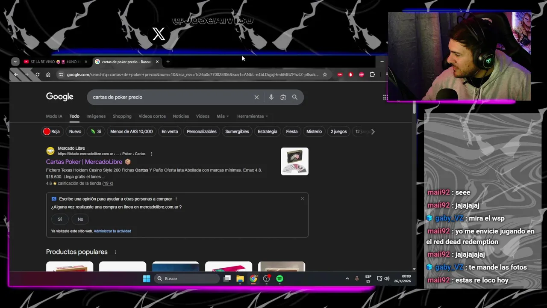The height and width of the screenshot is (308, 547).
Task: Apply the Fiesta filter
Action: [x=292, y=131]
